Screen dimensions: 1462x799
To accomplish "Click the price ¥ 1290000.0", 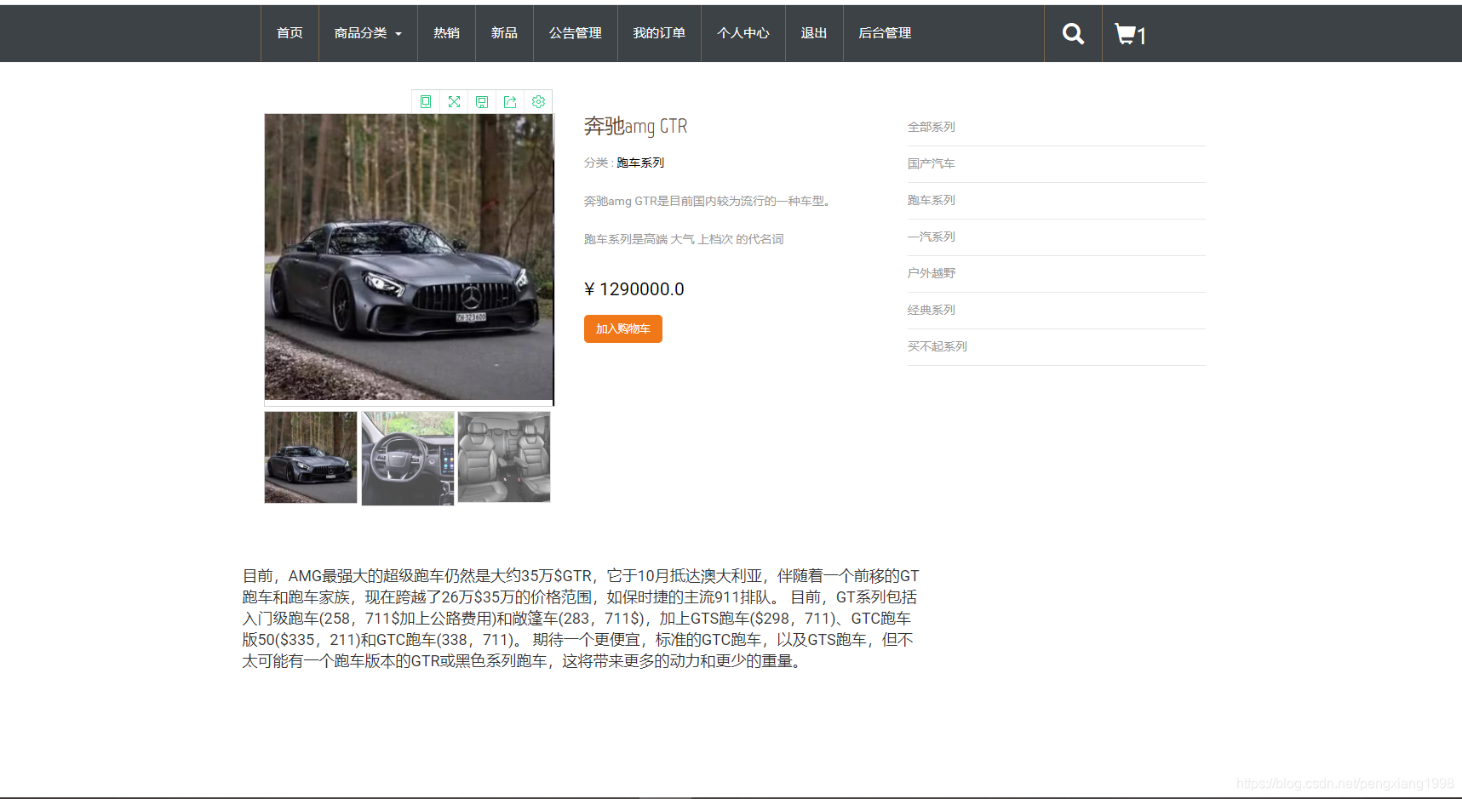I will click(634, 289).
